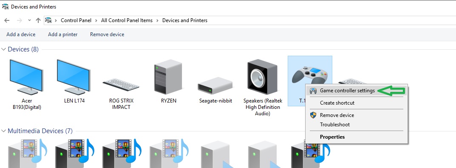Screen dimensions: 456x168
Task: Click the Devices and Printers title bar icon
Action: click(5, 6)
